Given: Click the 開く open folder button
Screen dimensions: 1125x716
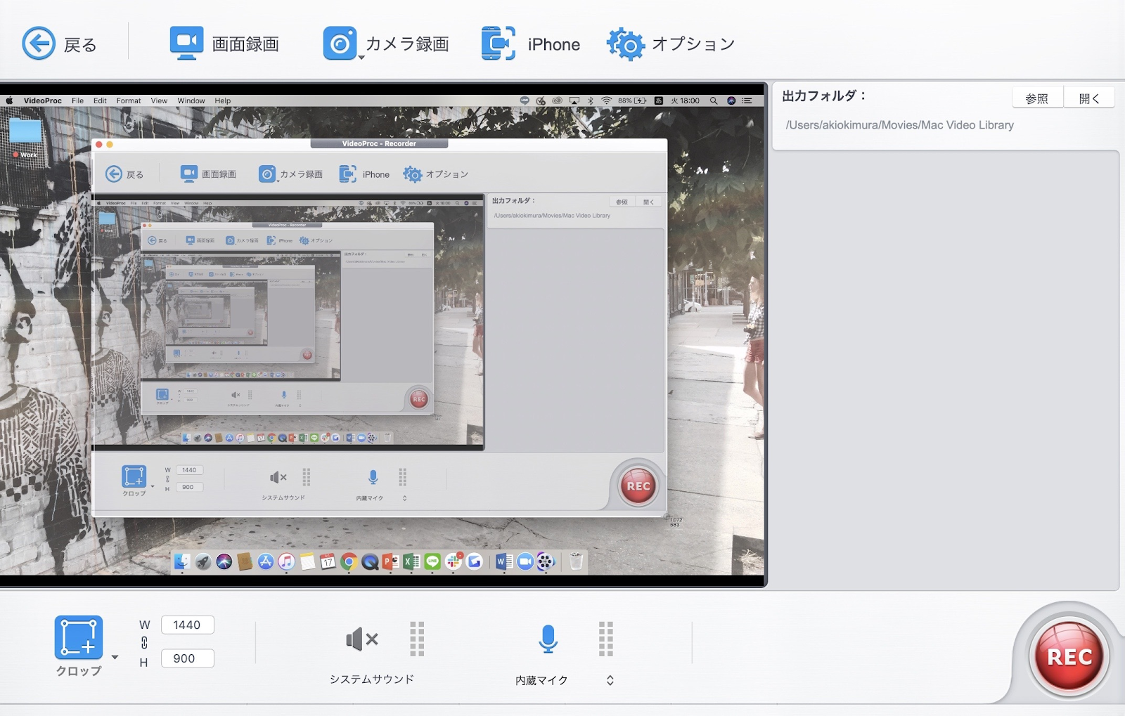Looking at the screenshot, I should 1089,98.
